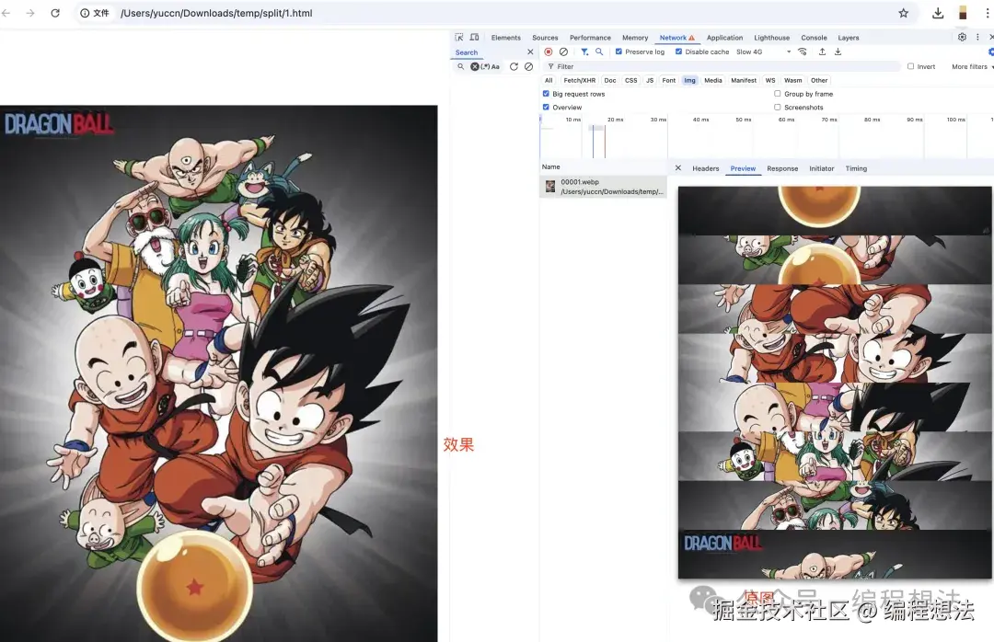Viewport: 994px width, 642px height.
Task: Toggle match case Aa option
Action: coord(495,66)
